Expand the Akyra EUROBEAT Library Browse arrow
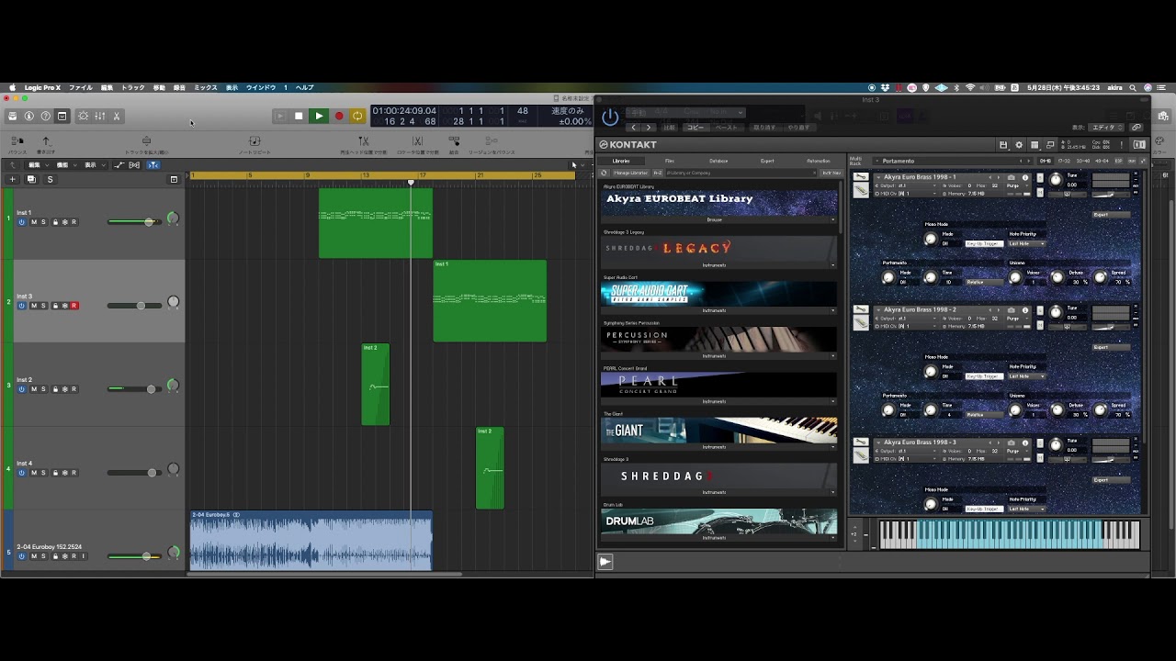The width and height of the screenshot is (1176, 661). 832,220
